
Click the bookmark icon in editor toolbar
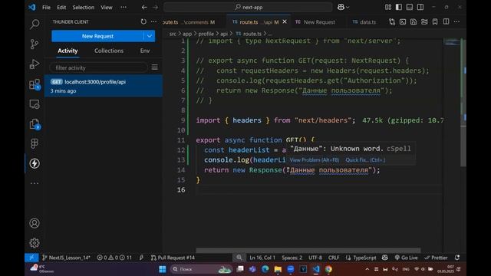click(435, 21)
